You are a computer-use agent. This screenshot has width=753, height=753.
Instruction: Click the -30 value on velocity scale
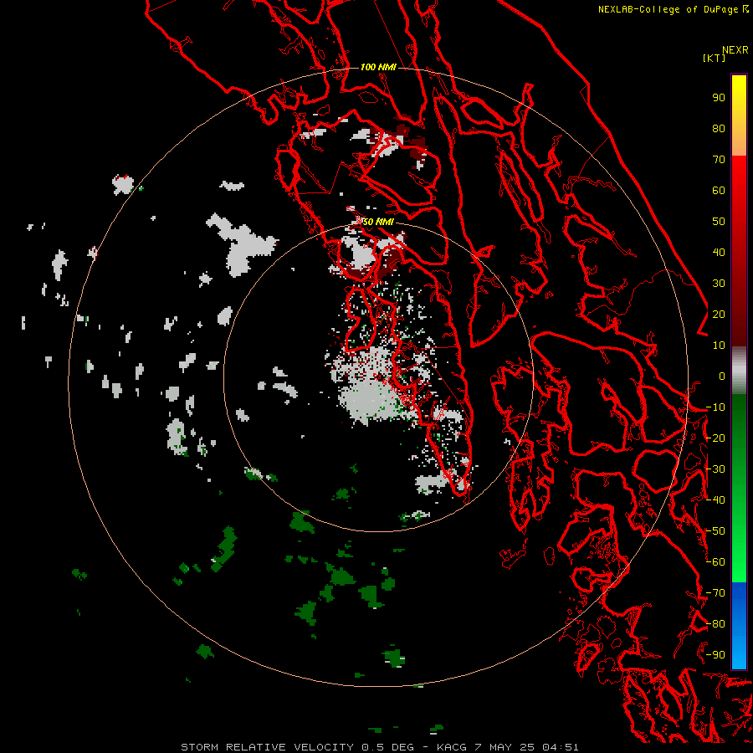pos(715,469)
